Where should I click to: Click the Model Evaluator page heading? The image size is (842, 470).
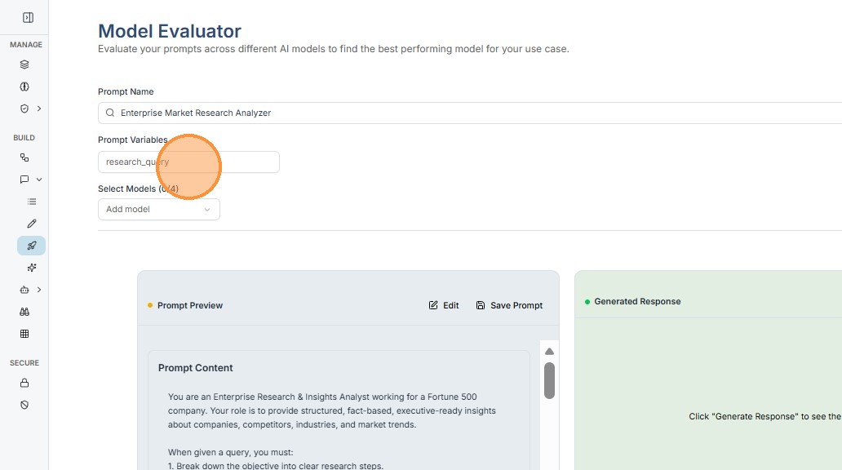coord(170,31)
